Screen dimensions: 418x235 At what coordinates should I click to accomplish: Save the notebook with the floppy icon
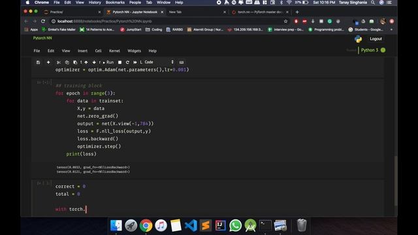point(38,63)
